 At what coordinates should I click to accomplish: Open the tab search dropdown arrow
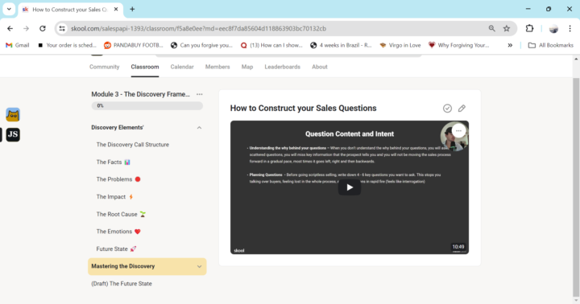[9, 9]
